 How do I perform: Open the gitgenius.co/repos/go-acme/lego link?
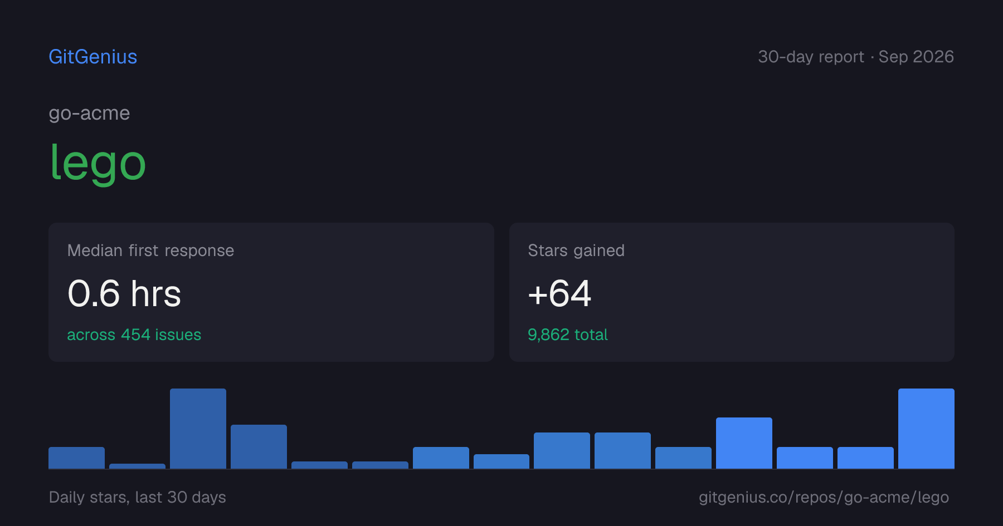pyautogui.click(x=824, y=497)
